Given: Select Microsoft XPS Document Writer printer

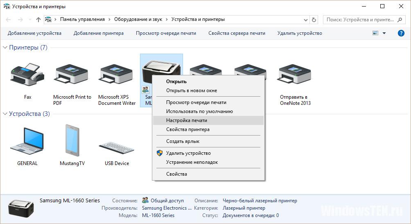Looking at the screenshot, I should pyautogui.click(x=116, y=75).
